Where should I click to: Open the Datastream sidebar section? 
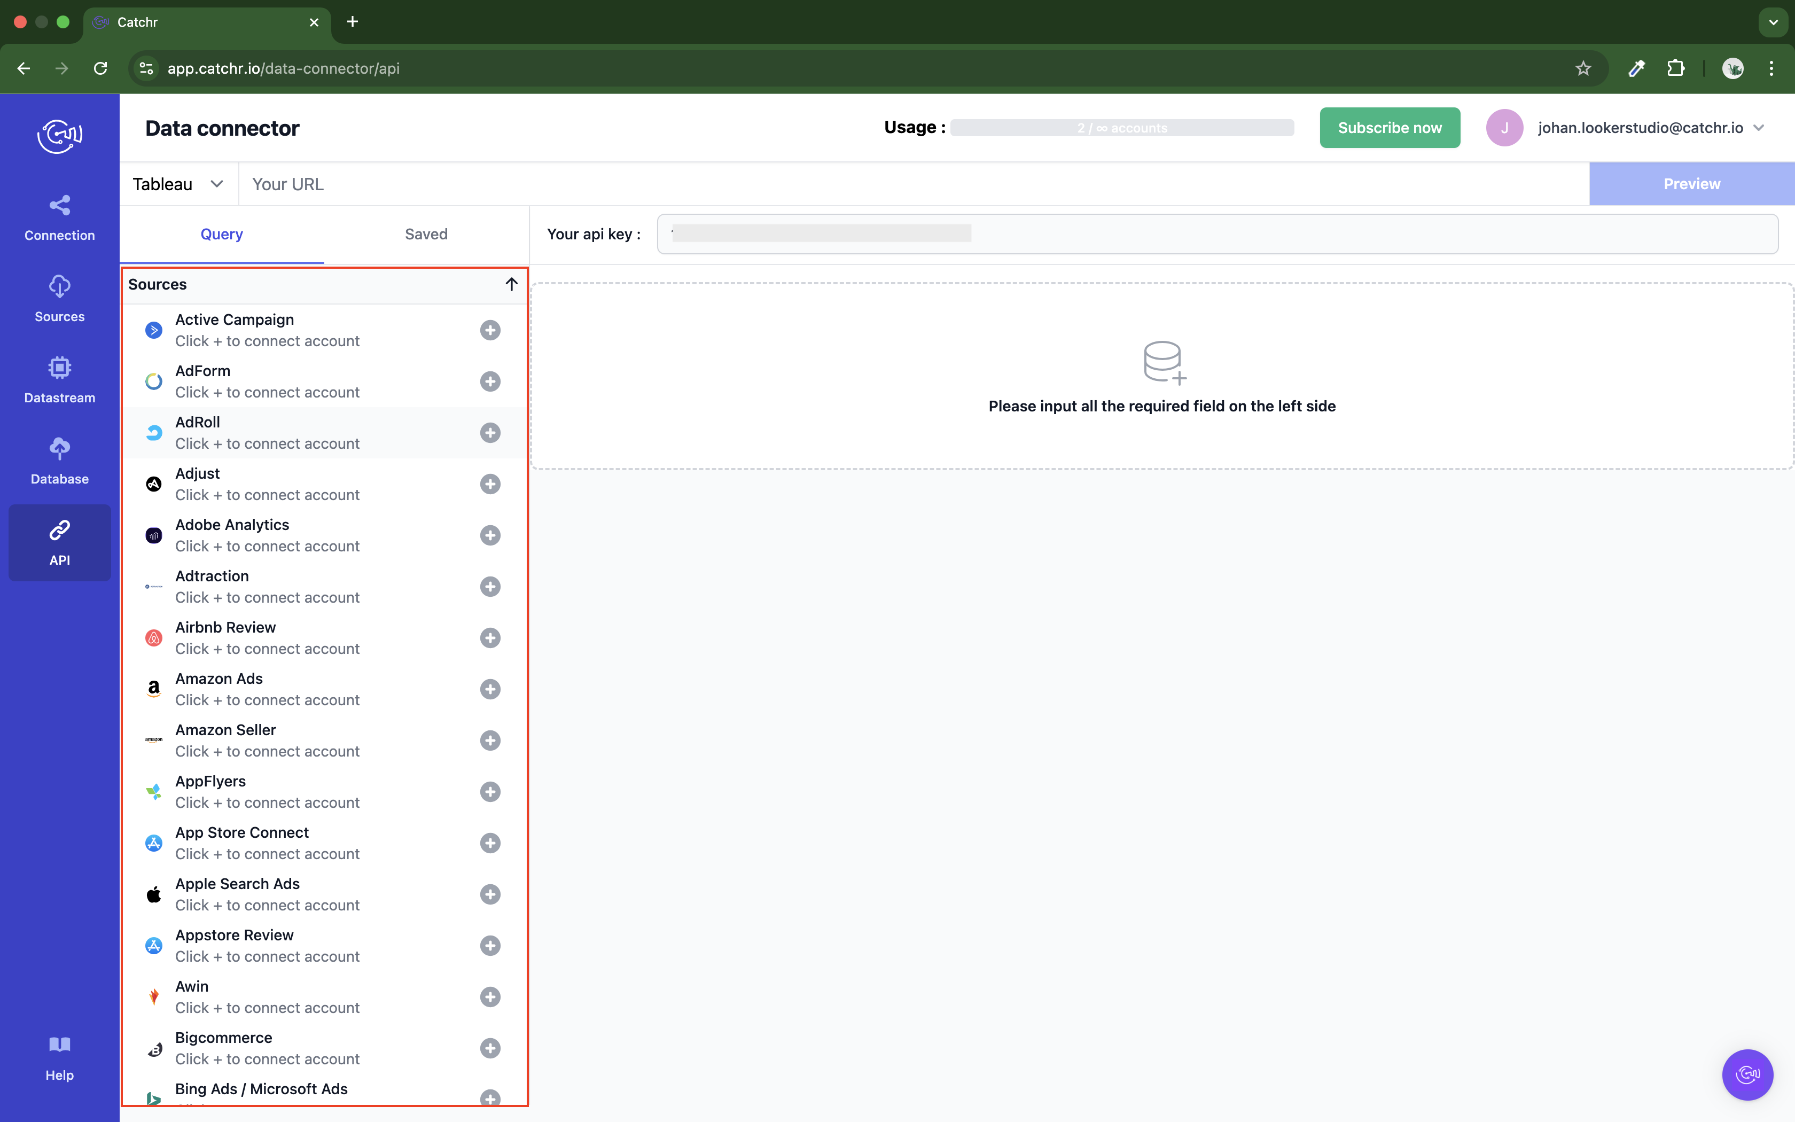(59, 380)
